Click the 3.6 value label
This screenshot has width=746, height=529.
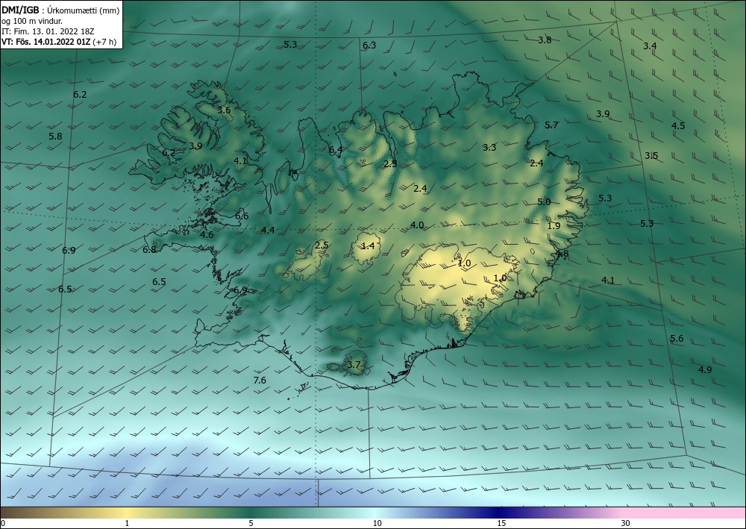point(224,110)
